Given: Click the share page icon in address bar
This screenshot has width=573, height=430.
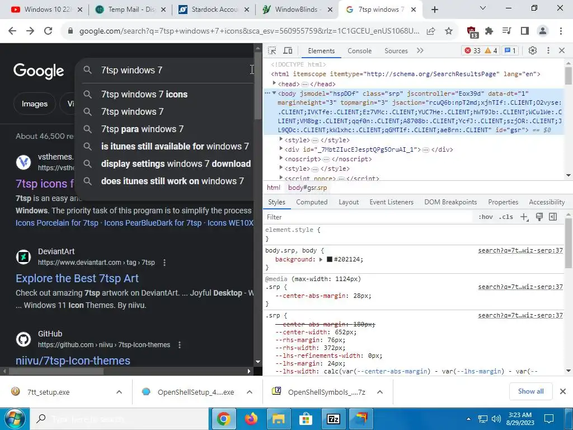Looking at the screenshot, I should click(x=431, y=31).
